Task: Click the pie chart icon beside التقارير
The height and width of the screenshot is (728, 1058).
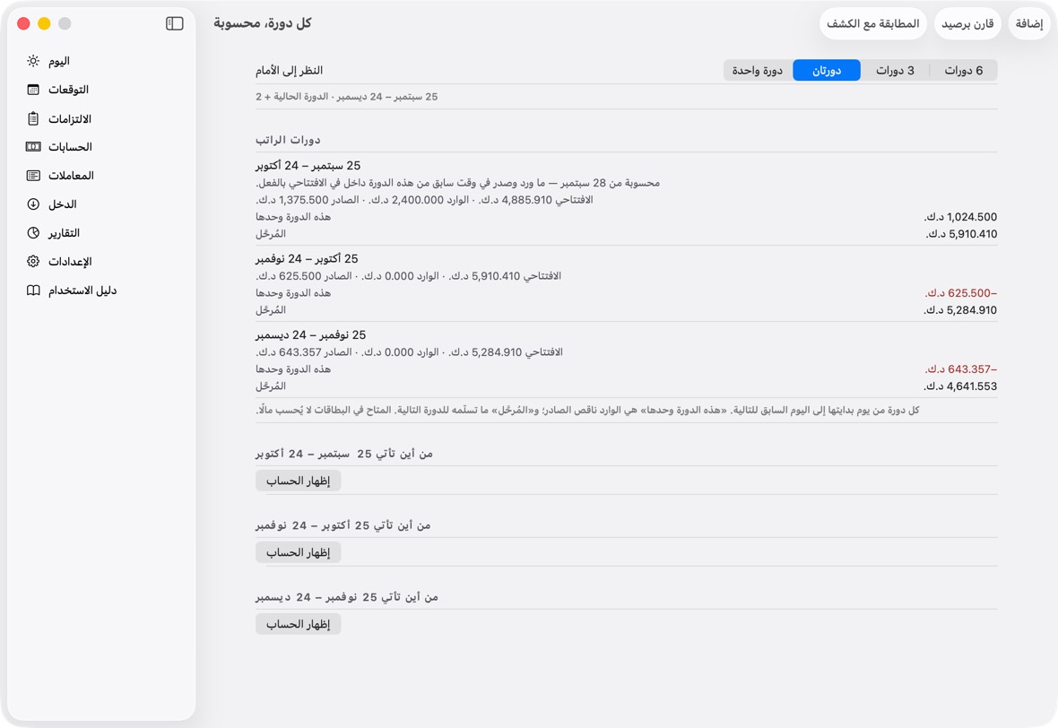Action: 33,233
